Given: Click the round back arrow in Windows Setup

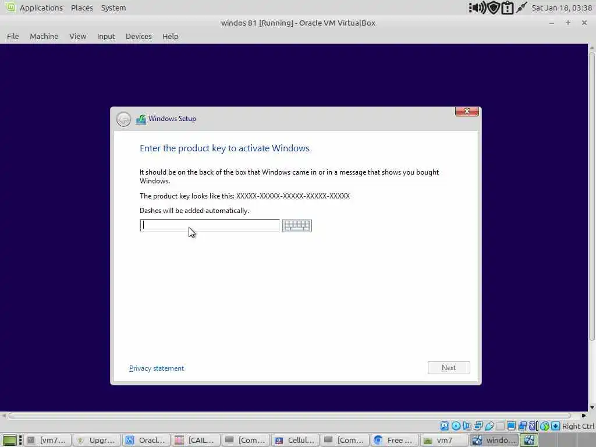Looking at the screenshot, I should click(123, 119).
